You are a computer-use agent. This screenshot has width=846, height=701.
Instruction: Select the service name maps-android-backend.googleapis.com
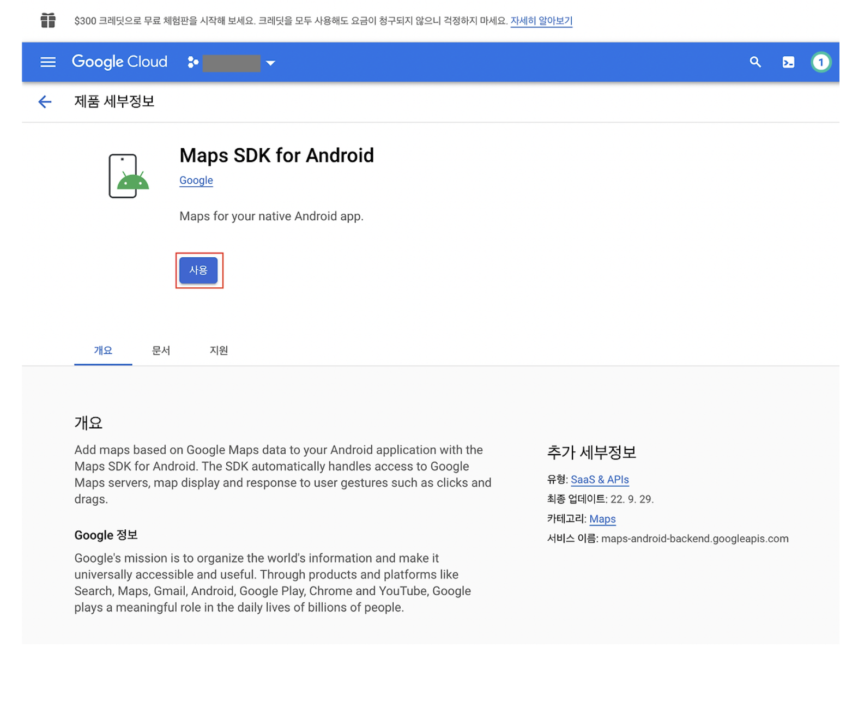click(694, 539)
